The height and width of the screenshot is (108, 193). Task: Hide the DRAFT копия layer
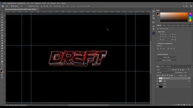[x=157, y=78]
